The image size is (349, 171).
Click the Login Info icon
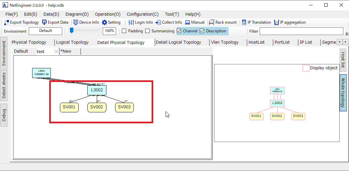[131, 22]
